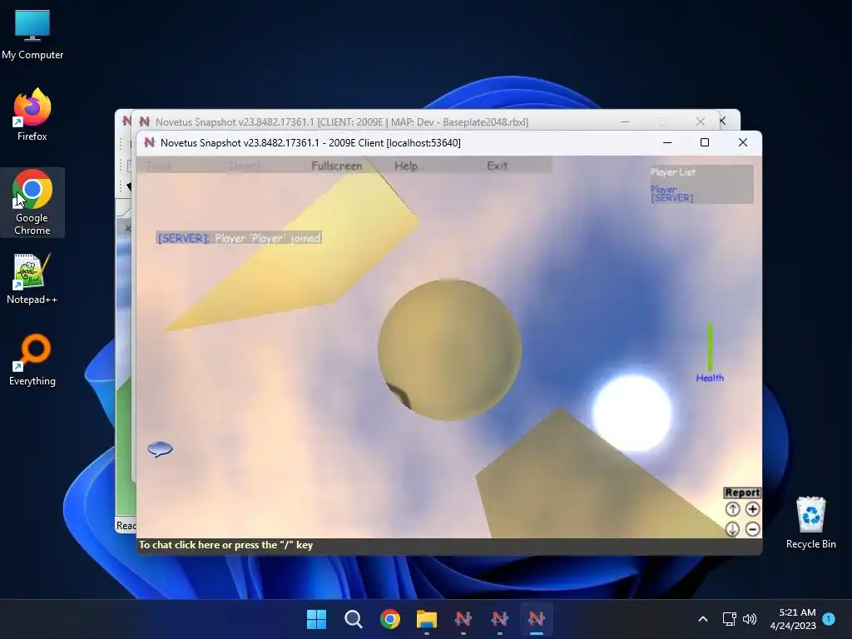Maximize the 2009E Client window
This screenshot has height=639, width=852.
pos(705,142)
